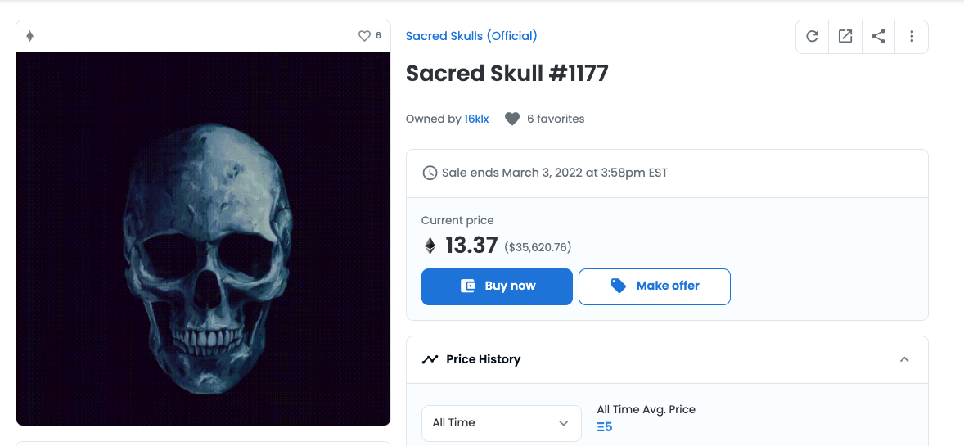The height and width of the screenshot is (446, 964).
Task: Click the Ethereum icon above the skull image
Action: [x=30, y=36]
